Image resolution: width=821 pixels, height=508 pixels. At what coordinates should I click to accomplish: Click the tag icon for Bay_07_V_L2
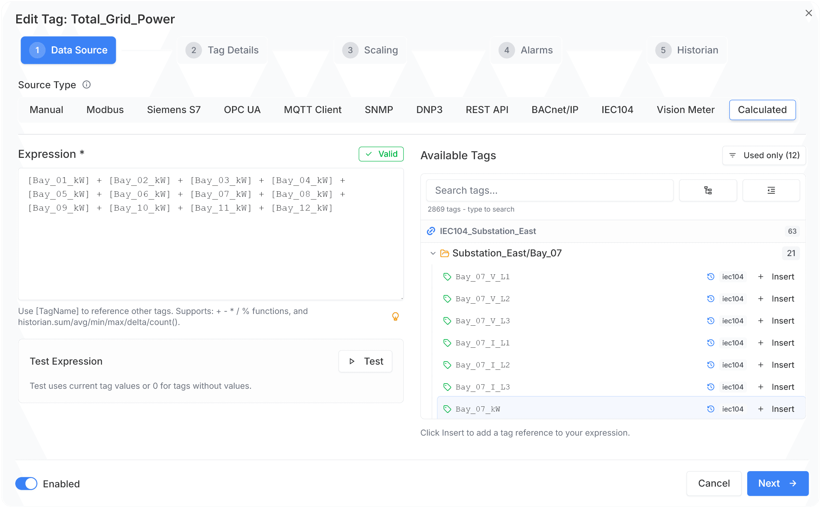[x=447, y=299]
